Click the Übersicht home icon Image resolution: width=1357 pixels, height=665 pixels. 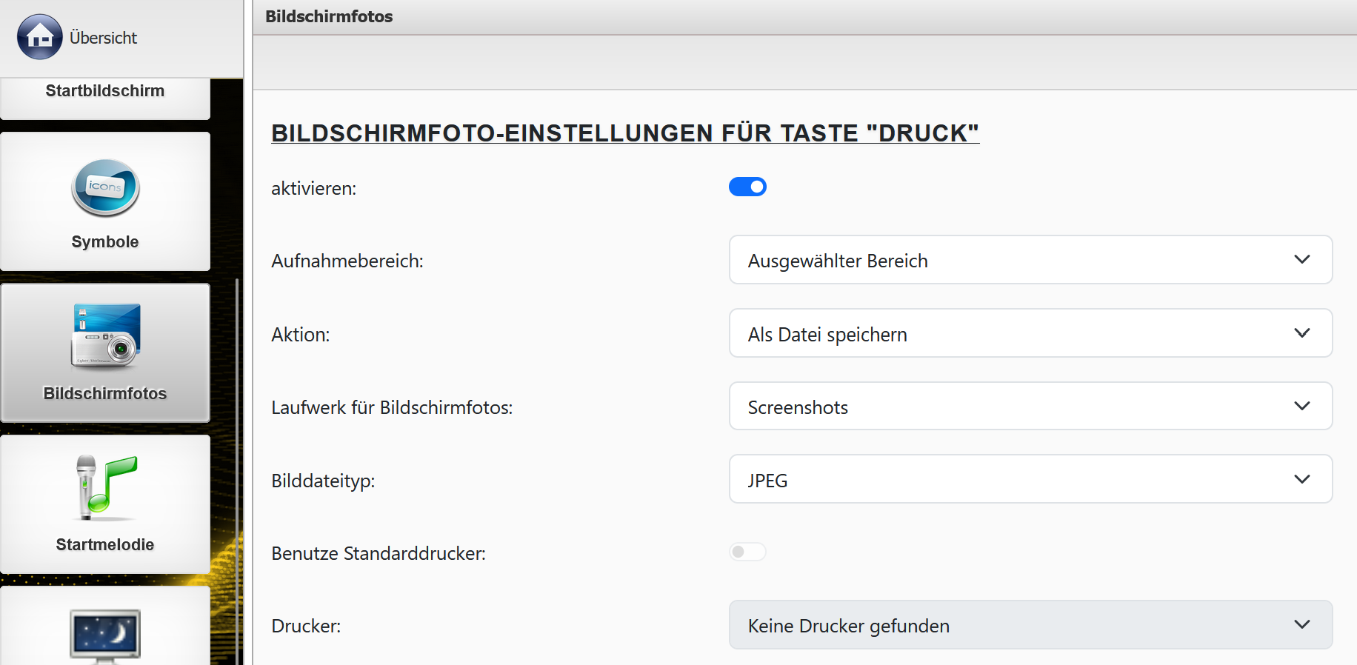(39, 37)
